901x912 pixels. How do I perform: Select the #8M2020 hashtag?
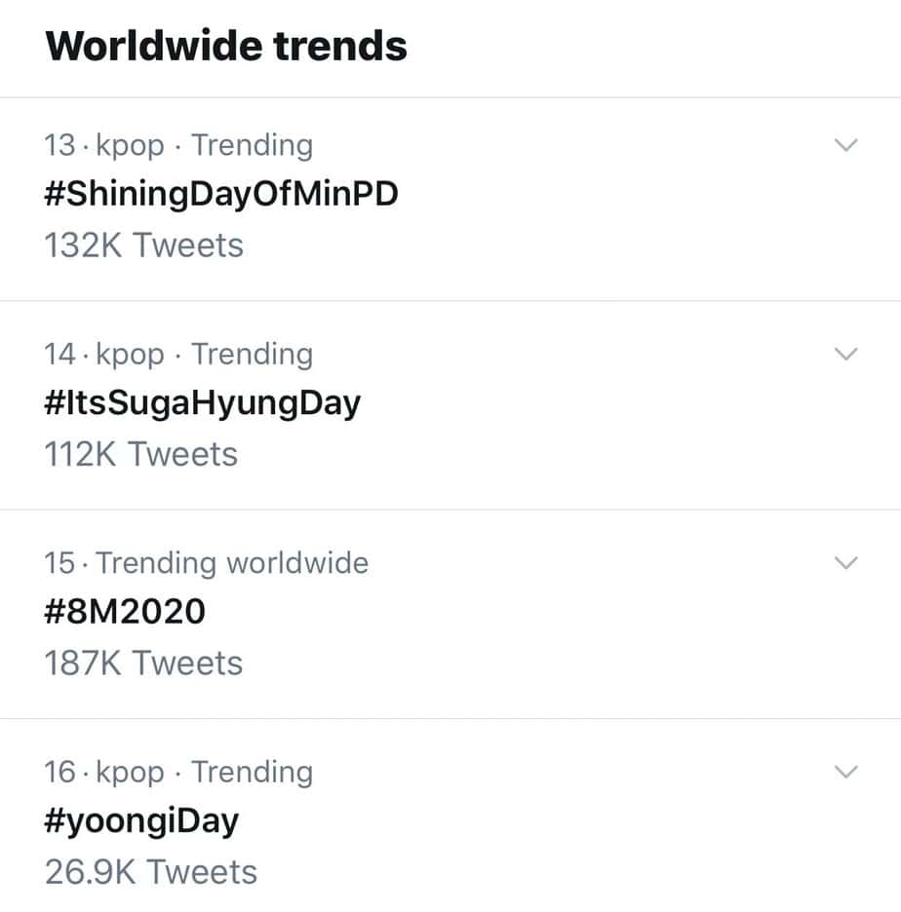[x=126, y=612]
